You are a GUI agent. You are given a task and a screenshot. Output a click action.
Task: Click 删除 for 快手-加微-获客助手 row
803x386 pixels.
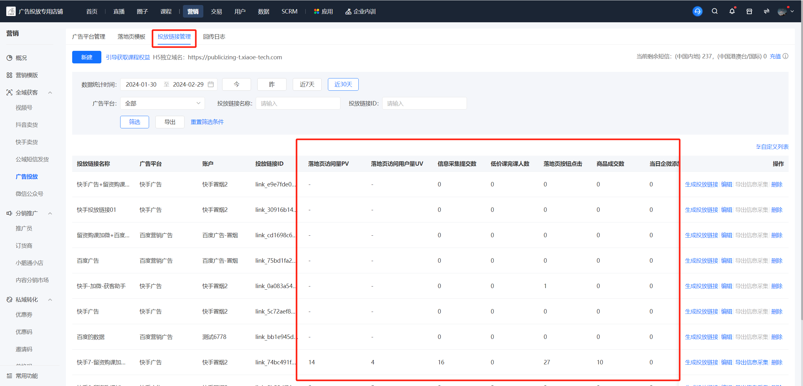777,286
